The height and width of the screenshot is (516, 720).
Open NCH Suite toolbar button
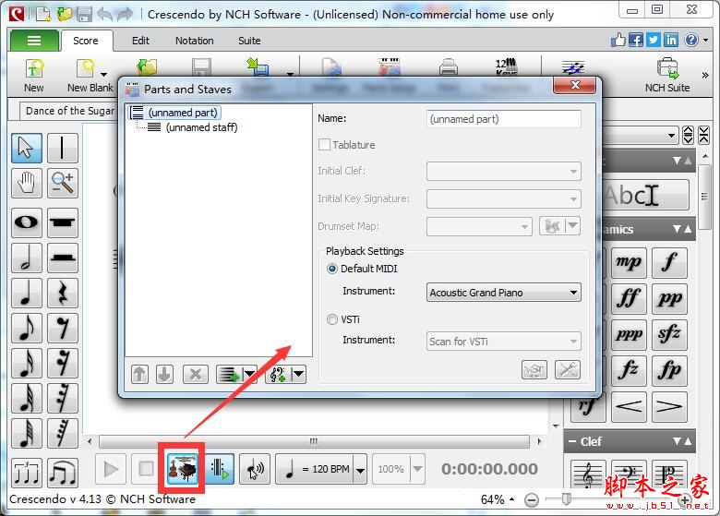(x=667, y=76)
